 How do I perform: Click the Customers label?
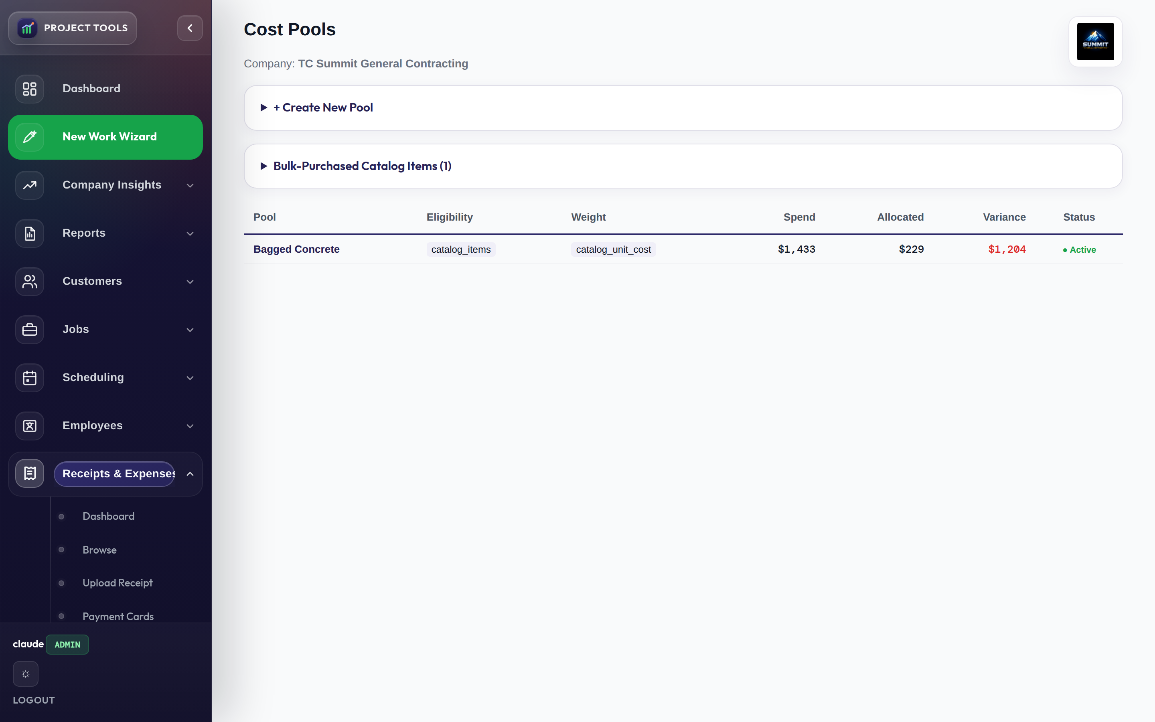tap(92, 281)
